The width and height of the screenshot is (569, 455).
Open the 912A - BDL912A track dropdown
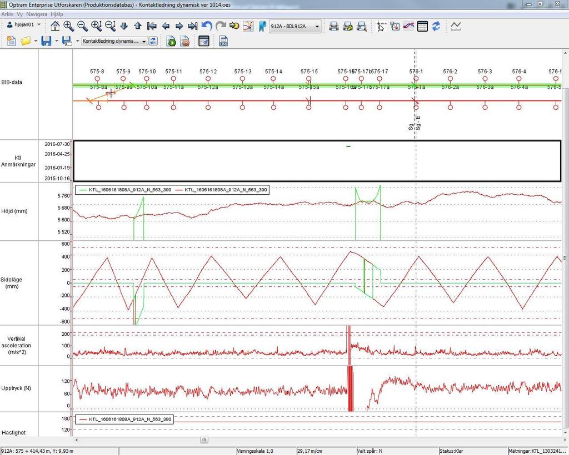(x=296, y=26)
